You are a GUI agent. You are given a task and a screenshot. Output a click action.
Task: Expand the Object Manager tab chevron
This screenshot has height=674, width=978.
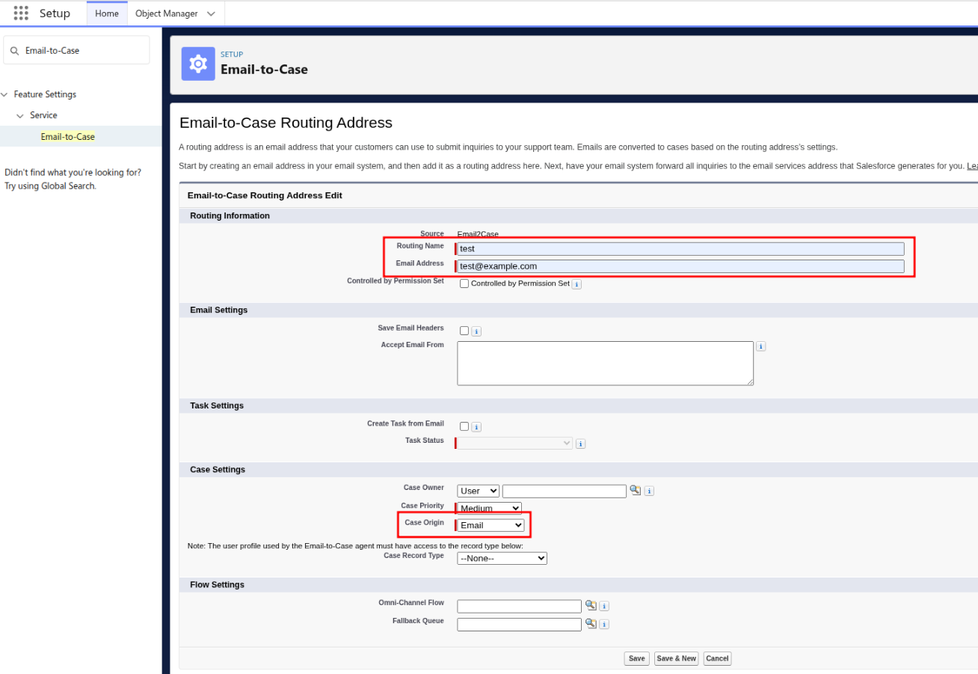point(211,13)
